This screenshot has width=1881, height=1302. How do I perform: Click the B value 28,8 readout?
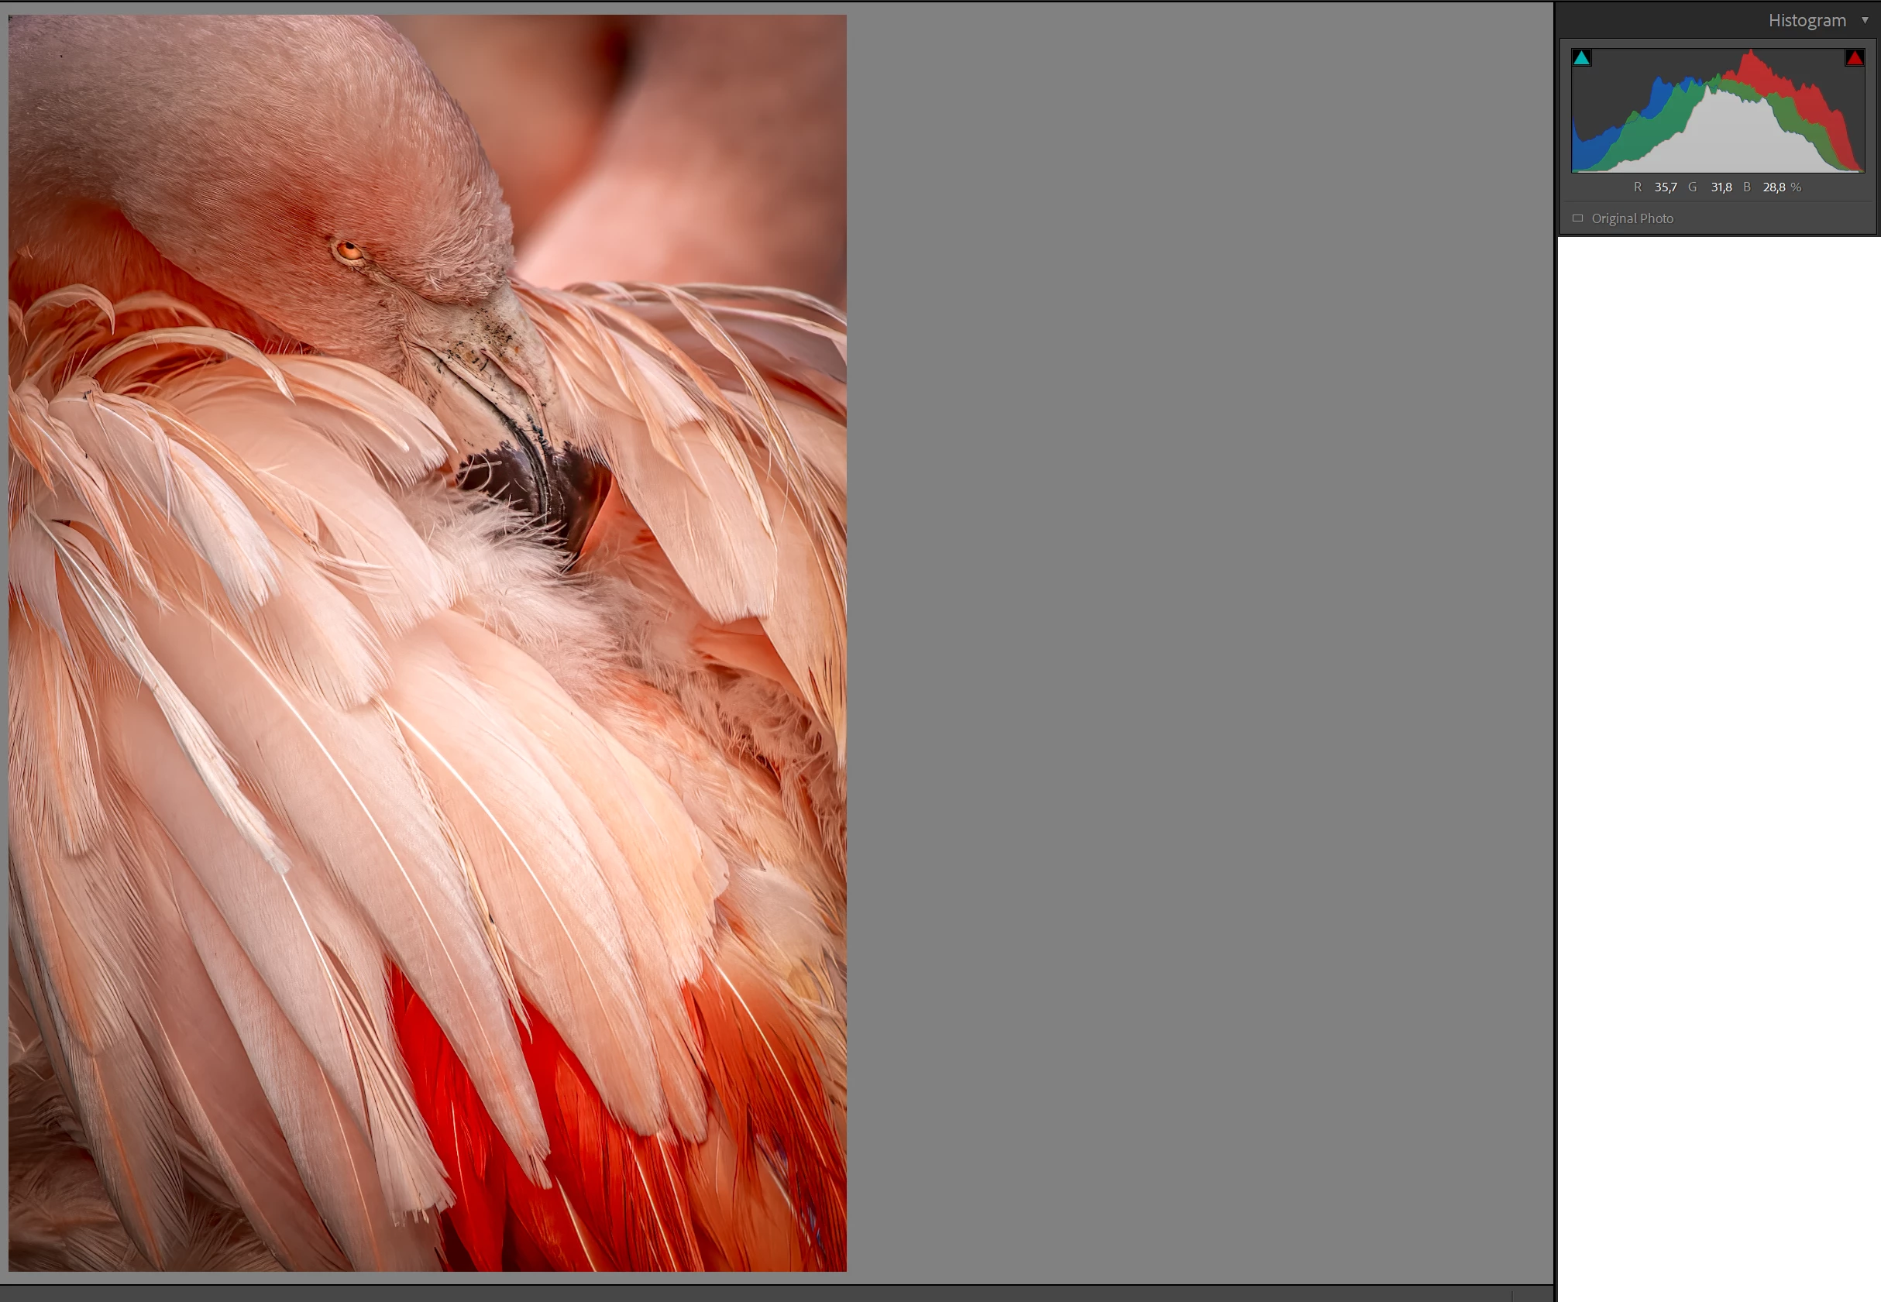[1773, 187]
